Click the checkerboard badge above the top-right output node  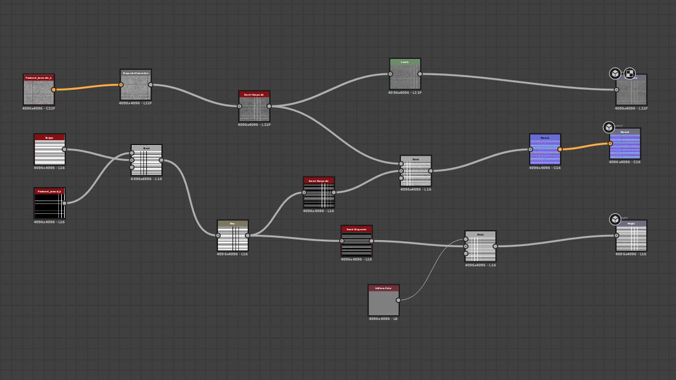pos(629,73)
